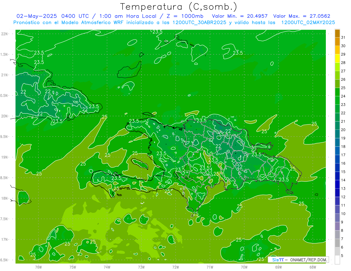Click the purple legend swatch between 9 and 10
The height and width of the screenshot is (271, 351).
[x=337, y=218]
